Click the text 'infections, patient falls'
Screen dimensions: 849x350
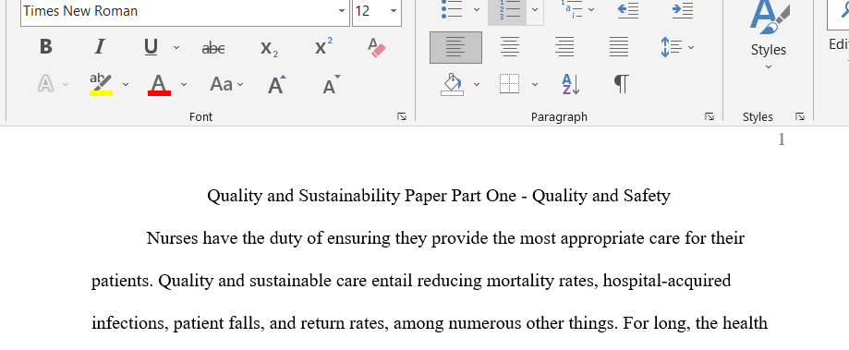pos(178,323)
